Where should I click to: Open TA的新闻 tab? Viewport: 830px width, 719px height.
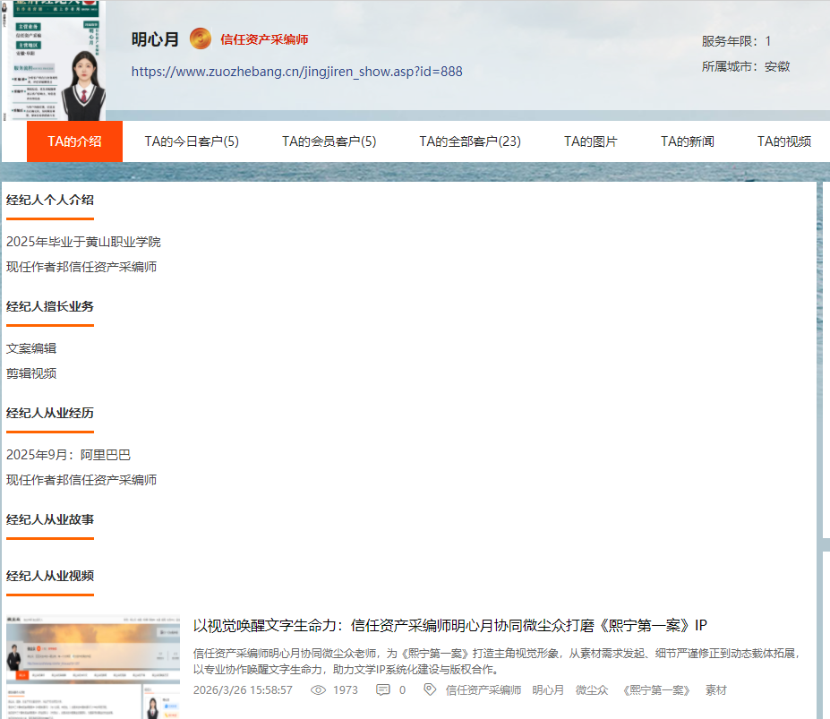[687, 141]
